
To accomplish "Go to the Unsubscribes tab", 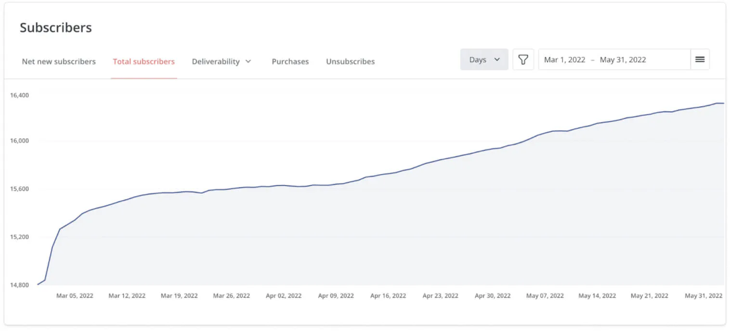I will tap(350, 61).
